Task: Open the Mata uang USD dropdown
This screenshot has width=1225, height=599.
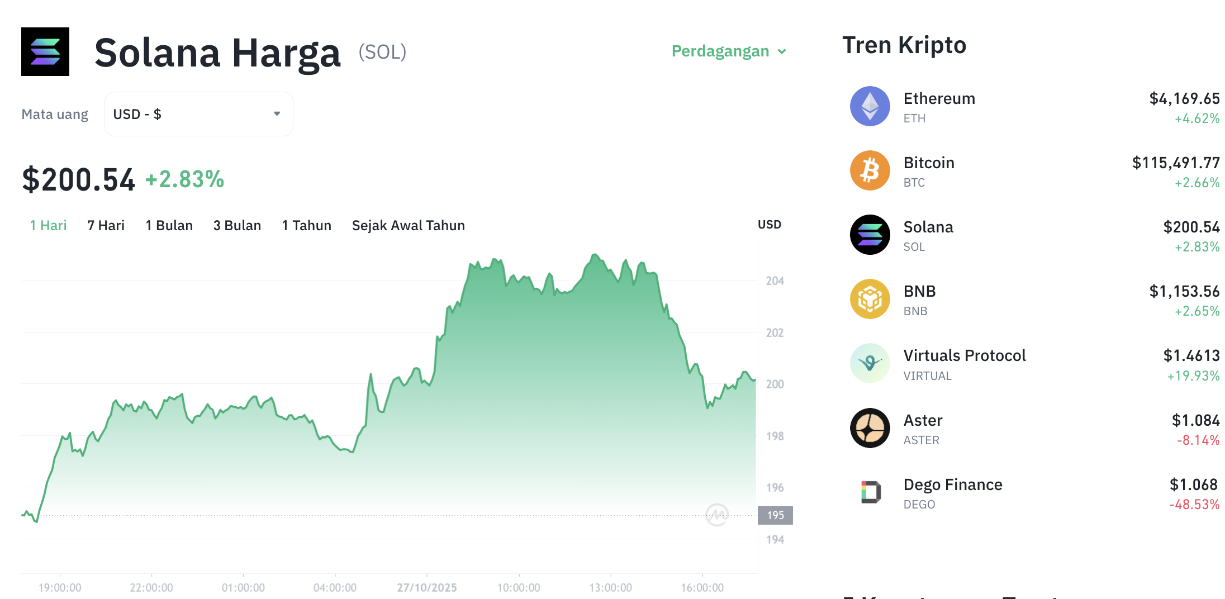Action: pyautogui.click(x=198, y=114)
